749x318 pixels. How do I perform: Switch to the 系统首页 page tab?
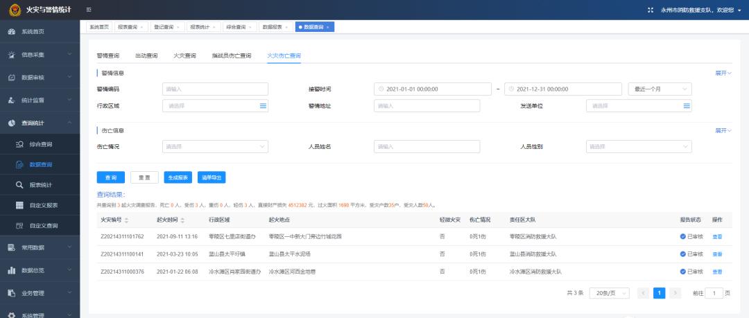99,27
